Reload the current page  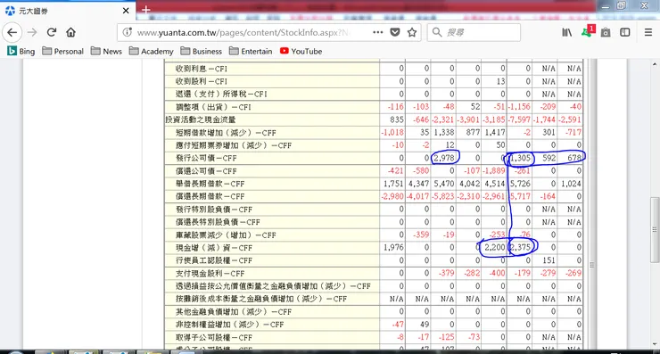click(x=52, y=32)
